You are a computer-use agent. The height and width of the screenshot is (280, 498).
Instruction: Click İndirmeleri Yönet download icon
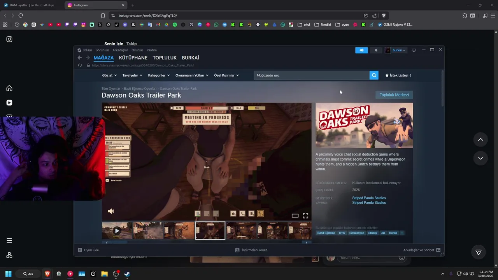[237, 250]
